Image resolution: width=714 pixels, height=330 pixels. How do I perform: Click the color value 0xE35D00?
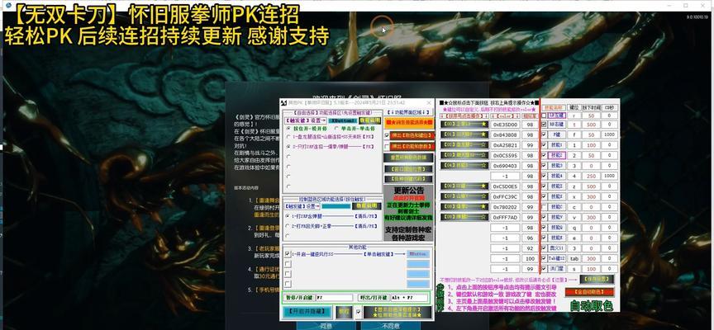(x=505, y=125)
